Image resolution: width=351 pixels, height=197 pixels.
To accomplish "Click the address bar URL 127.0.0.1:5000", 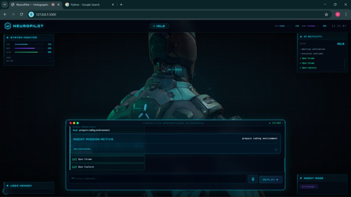I will coord(46,14).
